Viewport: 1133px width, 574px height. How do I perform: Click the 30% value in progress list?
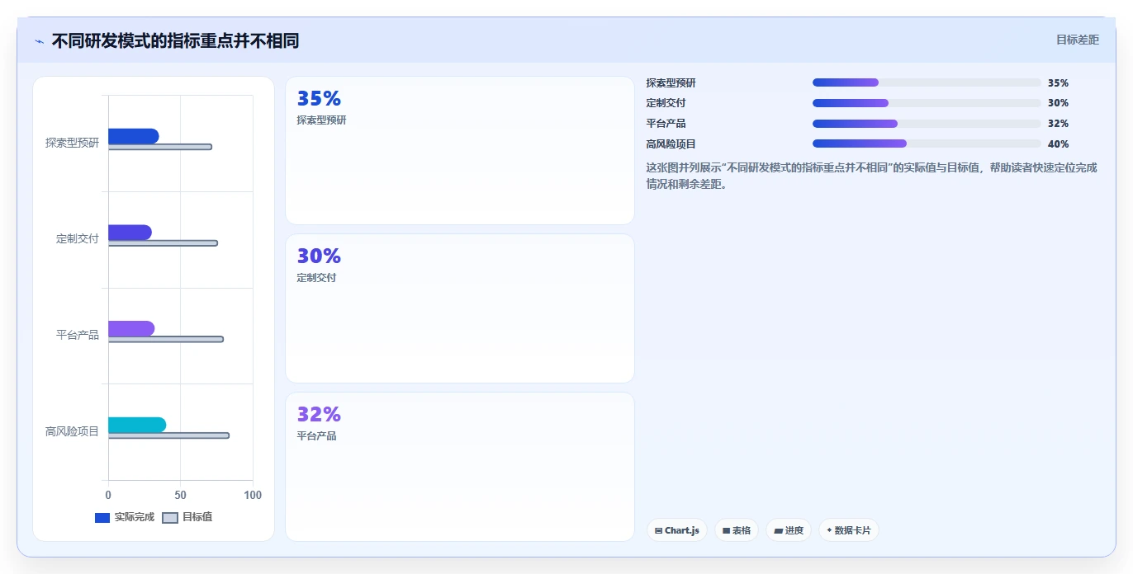pos(1058,103)
